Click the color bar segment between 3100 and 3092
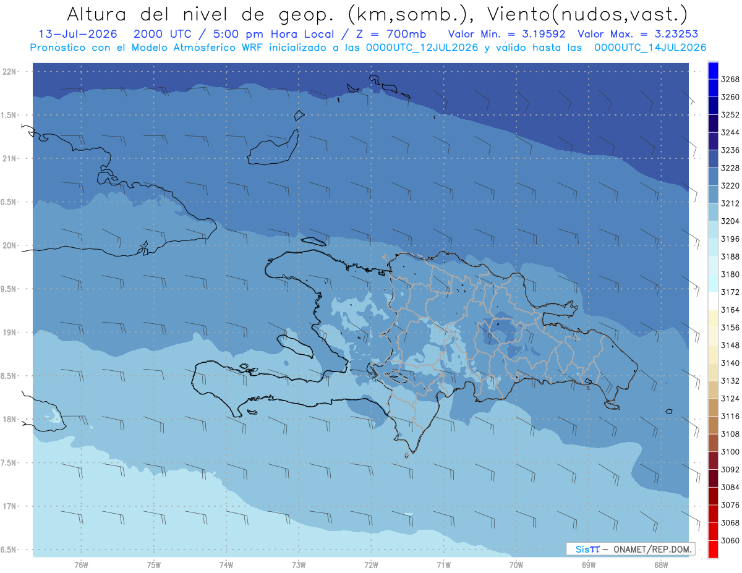 coord(712,461)
